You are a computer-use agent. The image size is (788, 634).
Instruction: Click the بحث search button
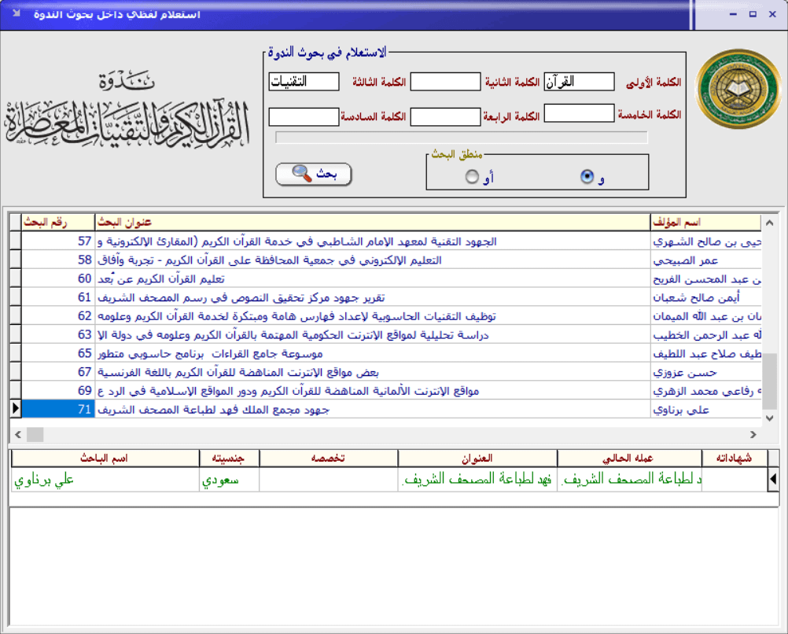coord(313,174)
